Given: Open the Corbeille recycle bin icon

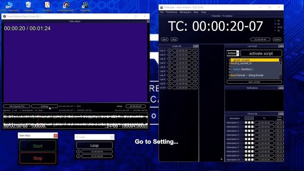Looking at the screenshot, I should tap(28, 7).
